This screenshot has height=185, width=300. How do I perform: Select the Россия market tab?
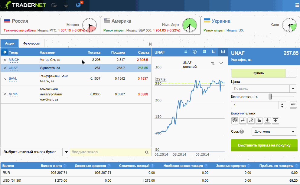(x=50, y=25)
